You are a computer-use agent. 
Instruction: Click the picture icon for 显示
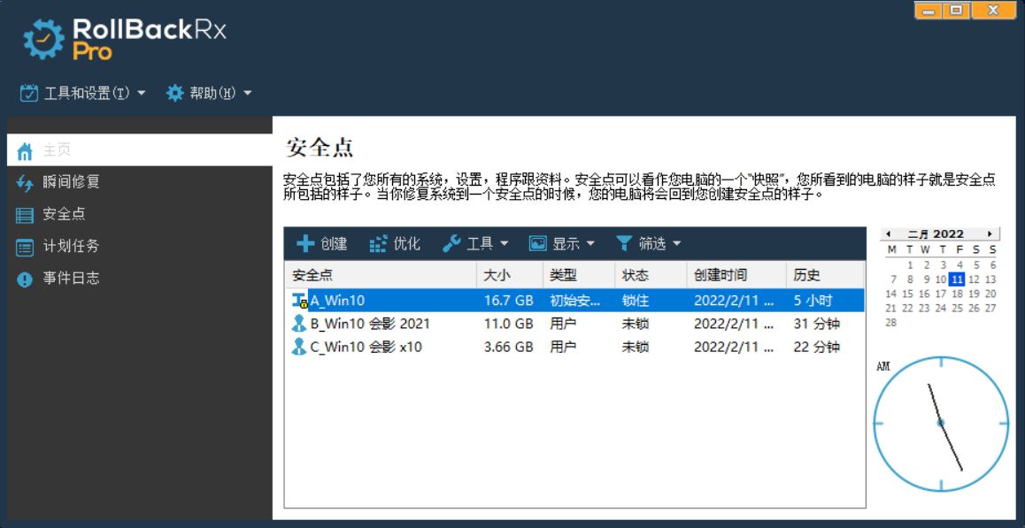coord(537,244)
